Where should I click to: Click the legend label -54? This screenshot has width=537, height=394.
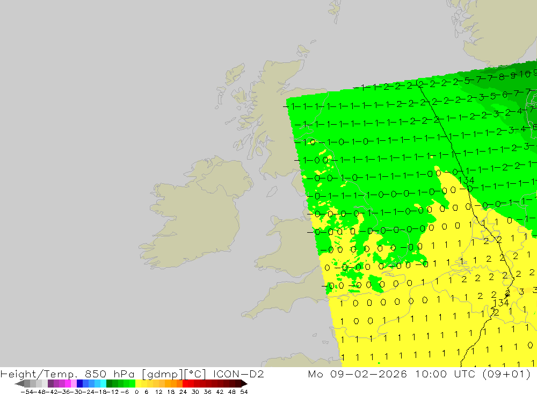[x=27, y=392]
